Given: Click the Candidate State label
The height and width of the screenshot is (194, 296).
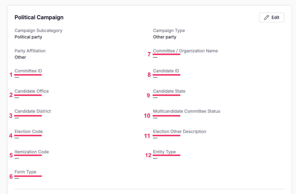Looking at the screenshot, I should tap(169, 91).
